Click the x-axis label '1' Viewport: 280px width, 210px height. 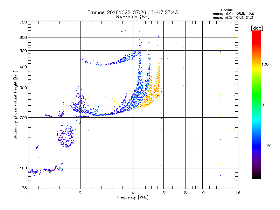click(x=28, y=193)
